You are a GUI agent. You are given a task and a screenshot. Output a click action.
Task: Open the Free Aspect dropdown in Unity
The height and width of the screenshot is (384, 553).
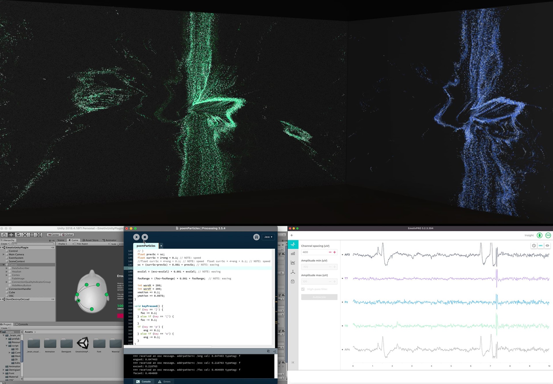point(93,244)
